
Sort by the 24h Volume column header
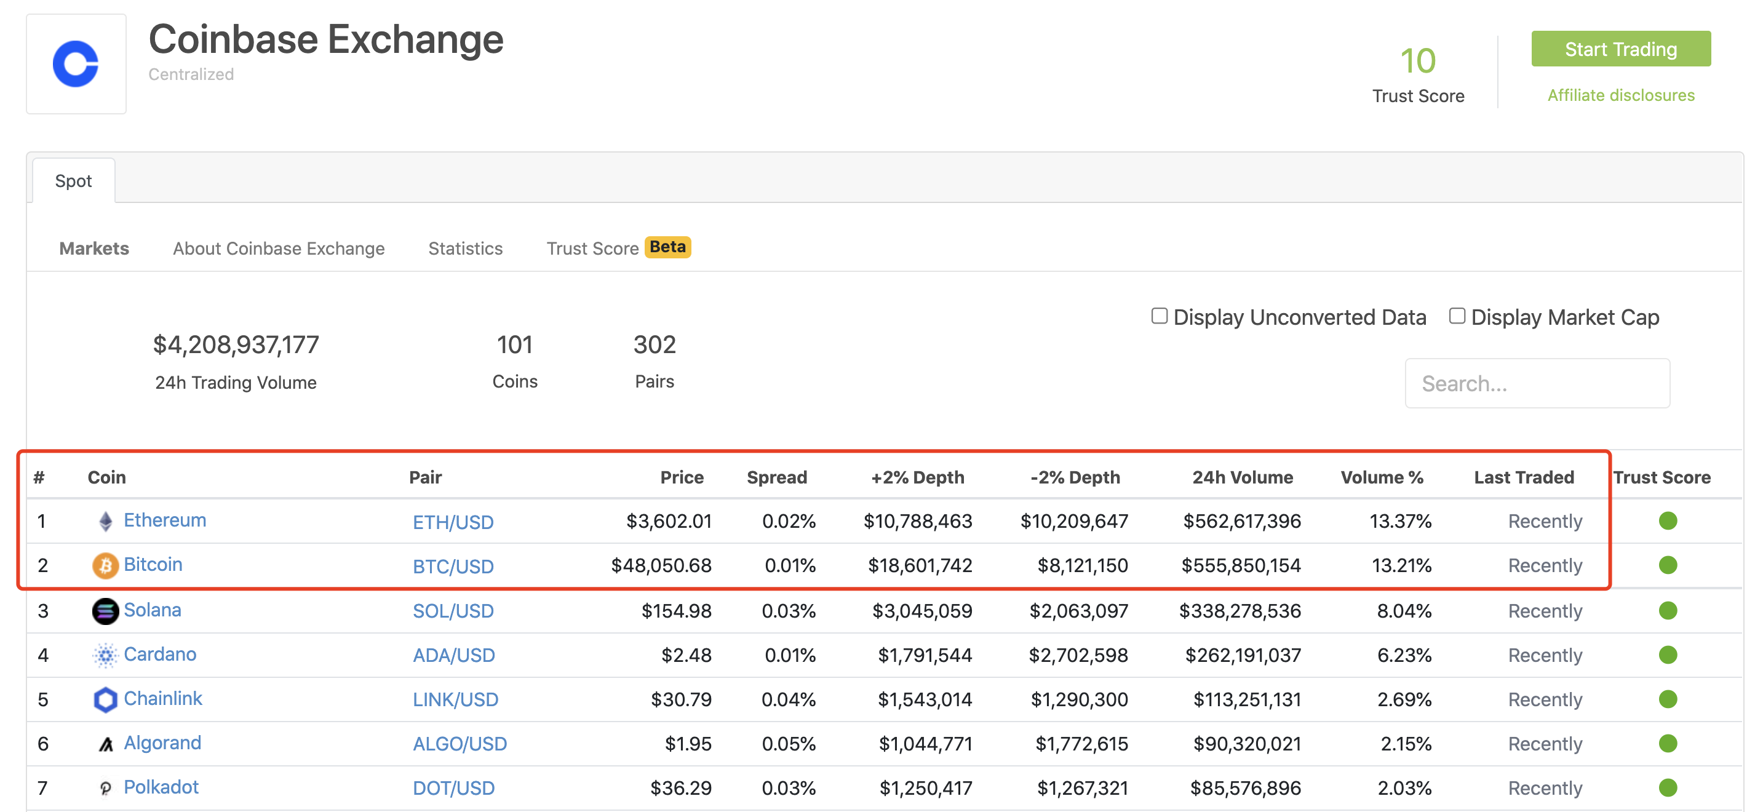[x=1243, y=477]
